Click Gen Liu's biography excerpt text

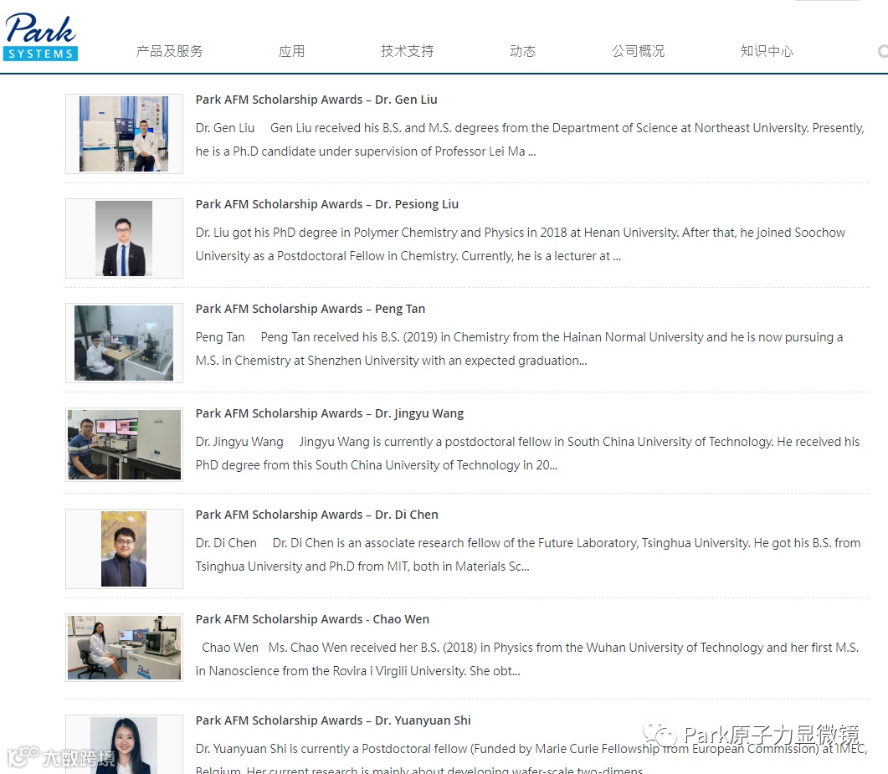pos(530,140)
